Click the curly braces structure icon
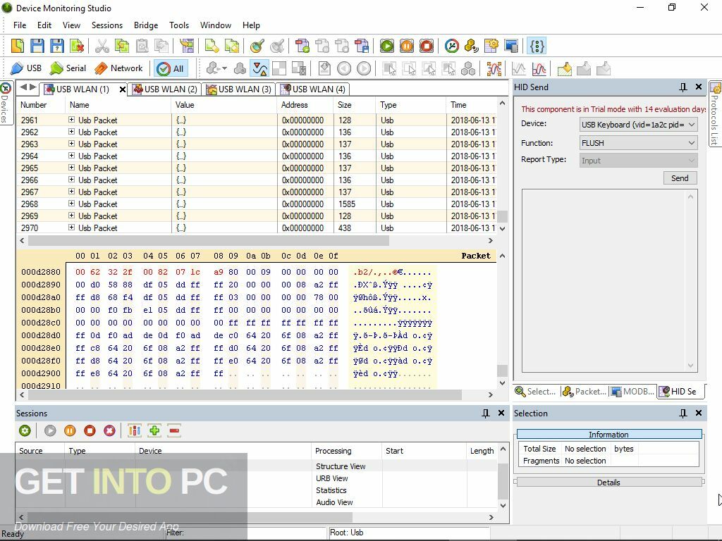722x541 pixels. coord(537,46)
